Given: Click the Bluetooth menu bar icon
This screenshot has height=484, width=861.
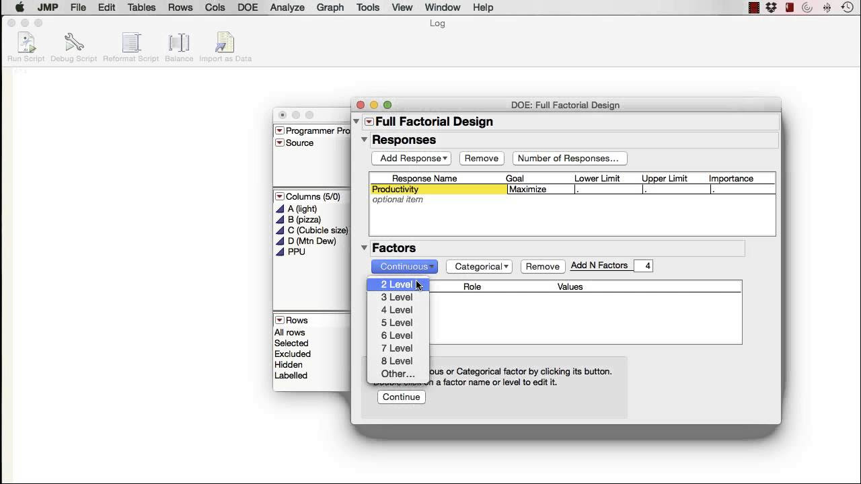Looking at the screenshot, I should [x=827, y=7].
